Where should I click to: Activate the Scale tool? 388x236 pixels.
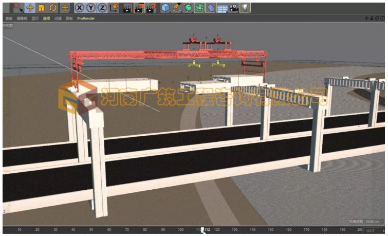(x=41, y=8)
